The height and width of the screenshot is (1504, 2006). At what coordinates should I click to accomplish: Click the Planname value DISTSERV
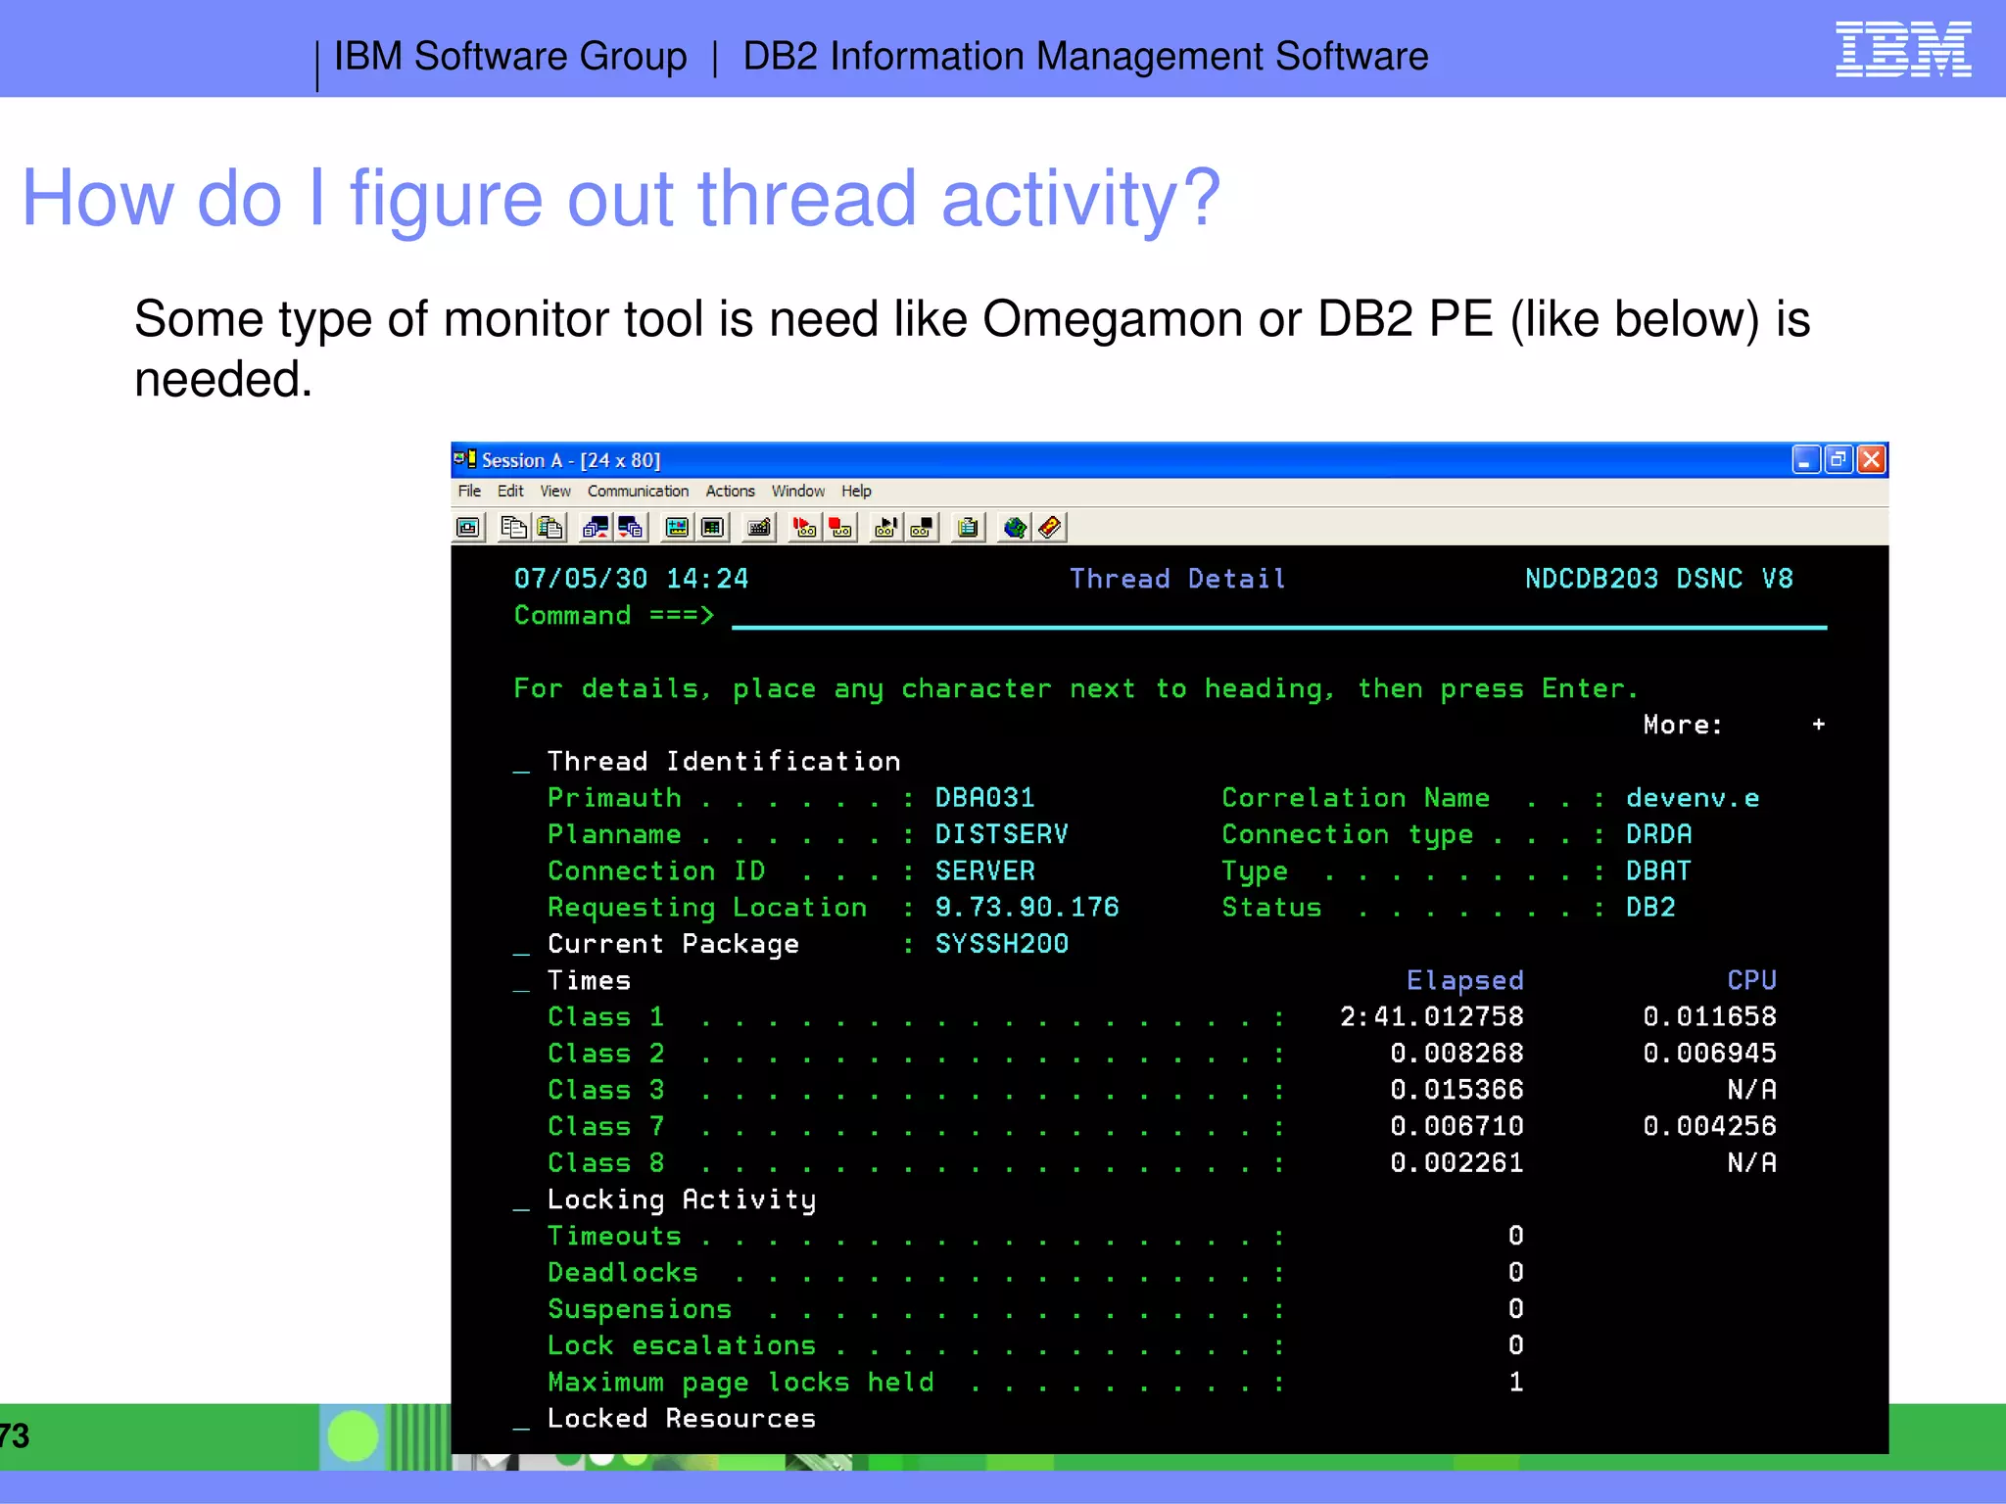1001,834
